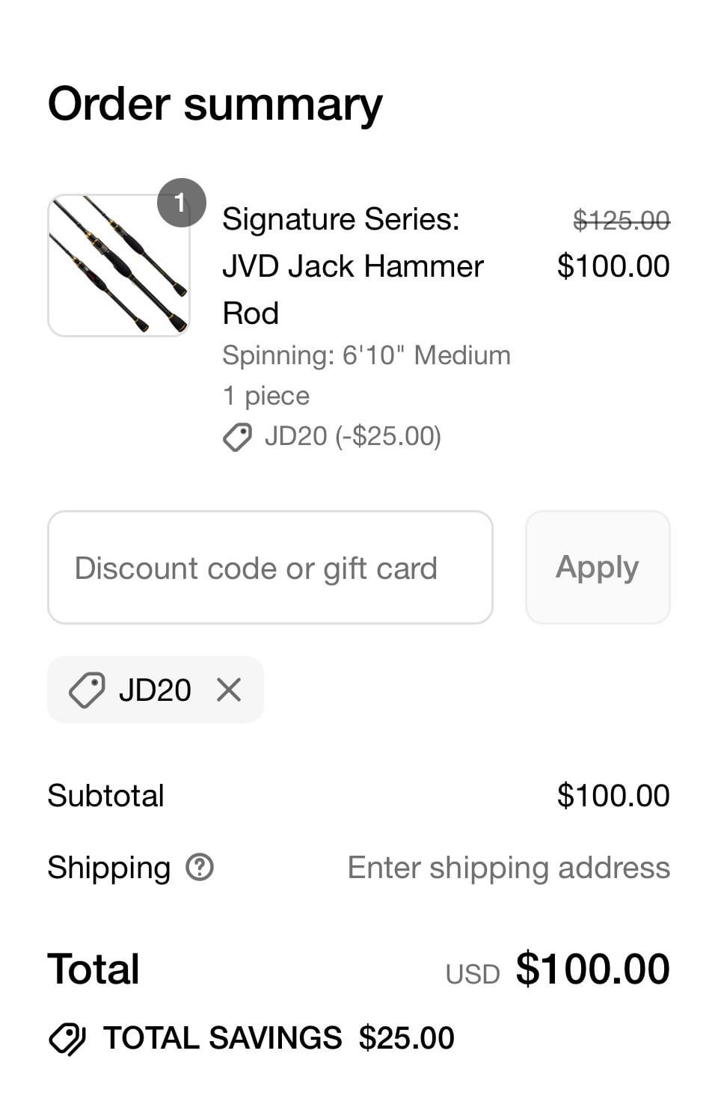Click the USD currency label
The image size is (718, 1113).
[x=473, y=974]
